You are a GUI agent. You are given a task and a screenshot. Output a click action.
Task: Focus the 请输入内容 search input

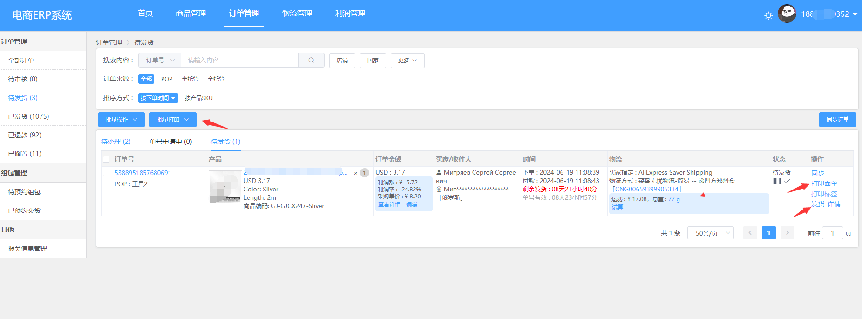coord(240,60)
